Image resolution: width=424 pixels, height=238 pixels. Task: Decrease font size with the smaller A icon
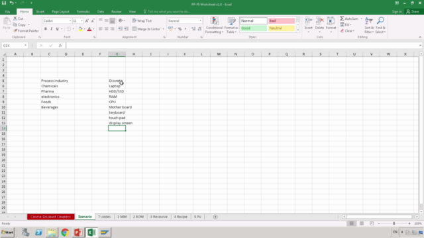point(93,20)
